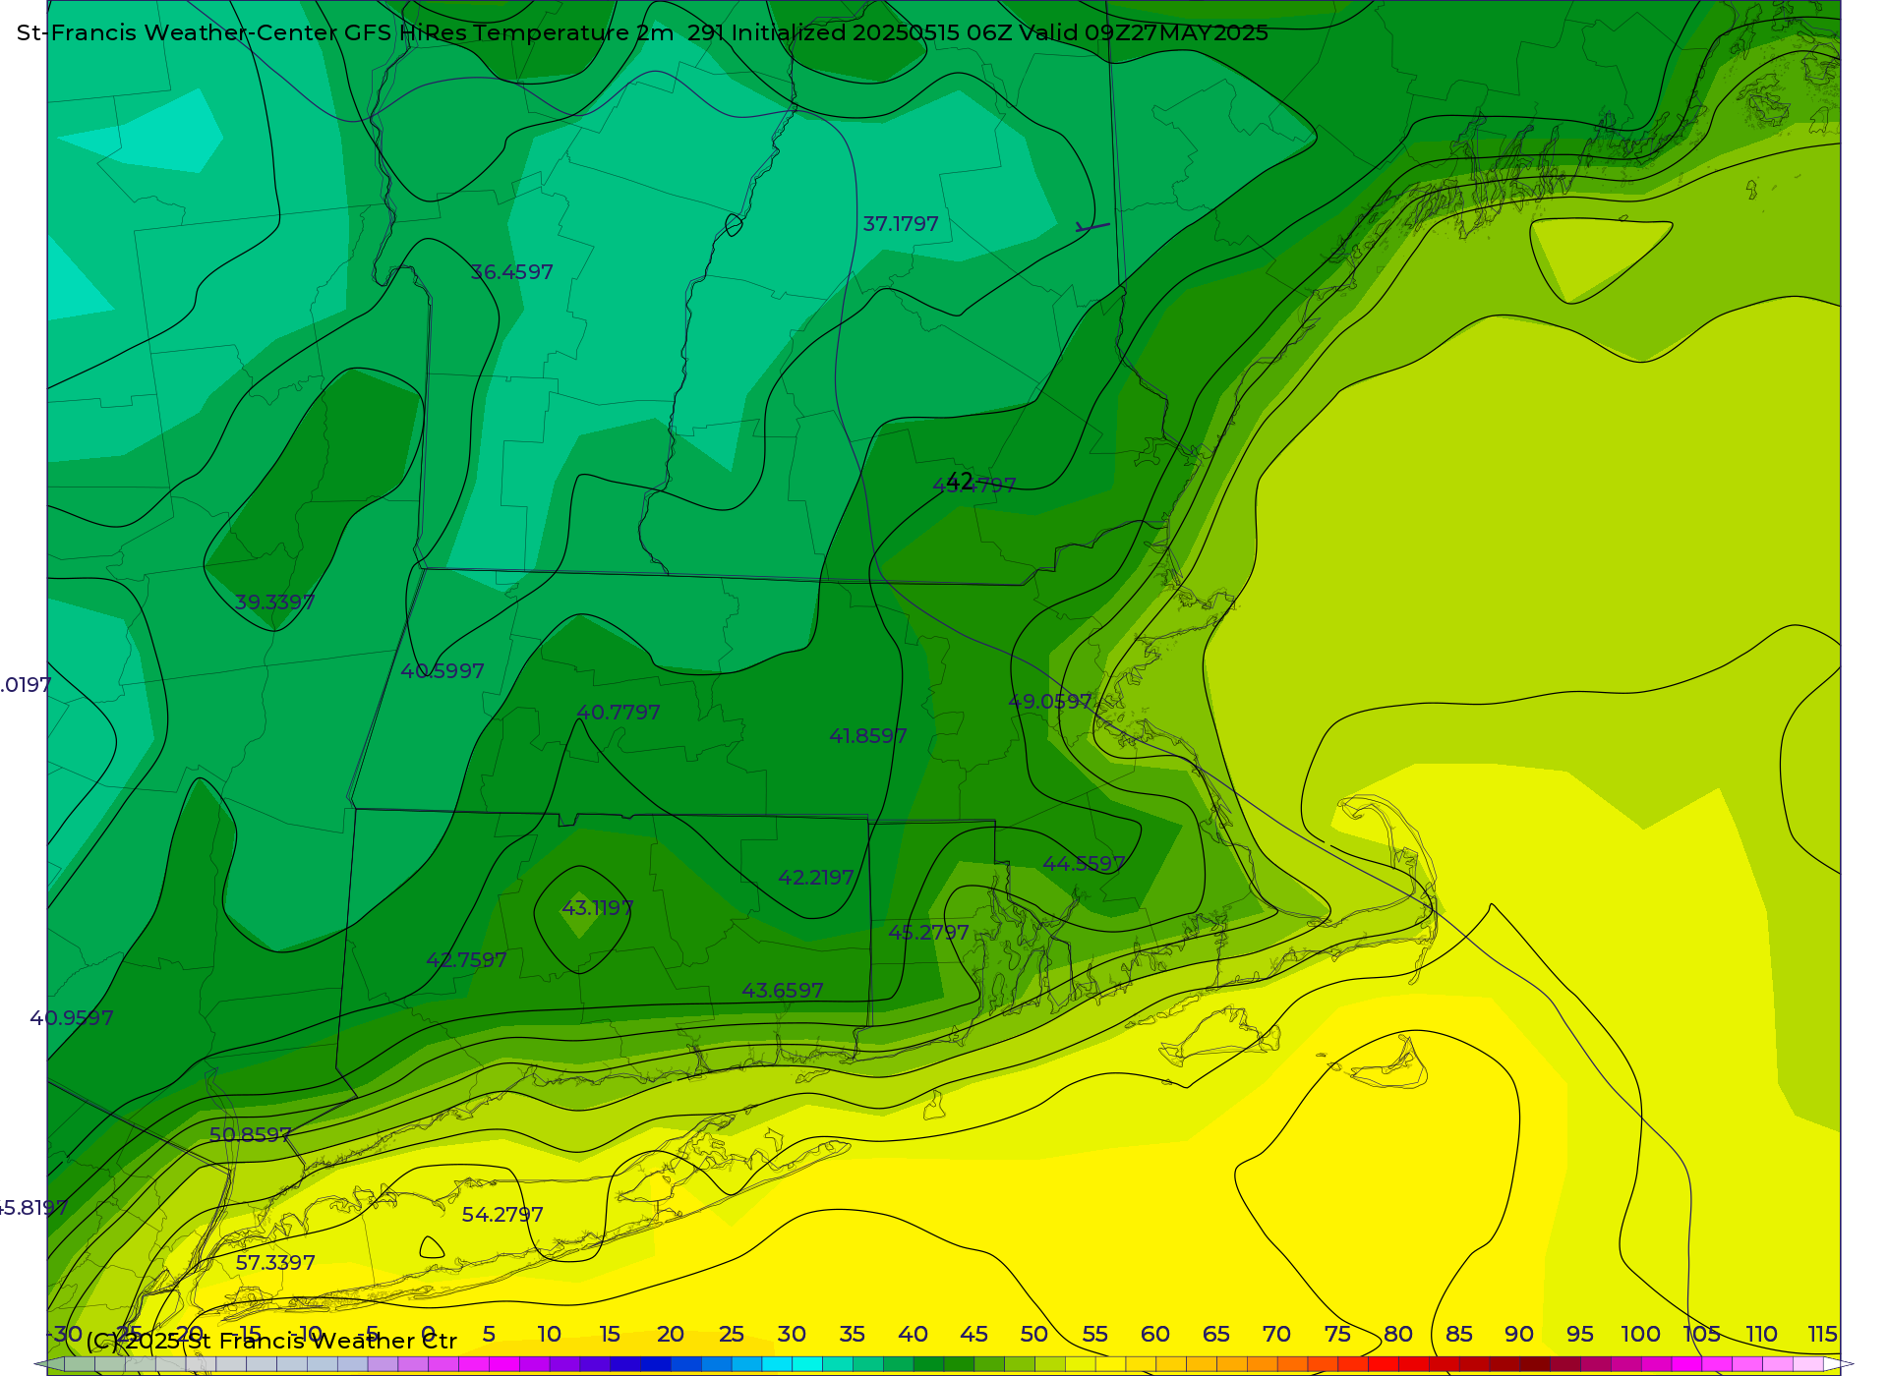
Task: Pick the 40.7797 temperature label
Action: coord(619,713)
